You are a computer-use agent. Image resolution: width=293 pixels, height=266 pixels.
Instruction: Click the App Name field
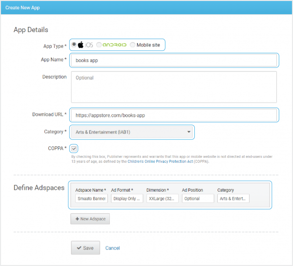(x=174, y=60)
